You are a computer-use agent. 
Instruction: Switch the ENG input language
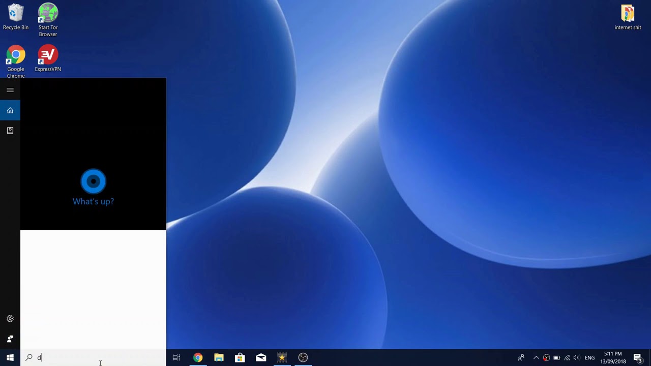tap(590, 358)
